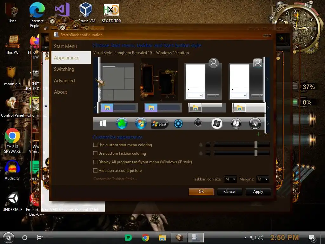Select the power symbol start button
The height and width of the screenshot is (244, 325).
[x=198, y=123]
